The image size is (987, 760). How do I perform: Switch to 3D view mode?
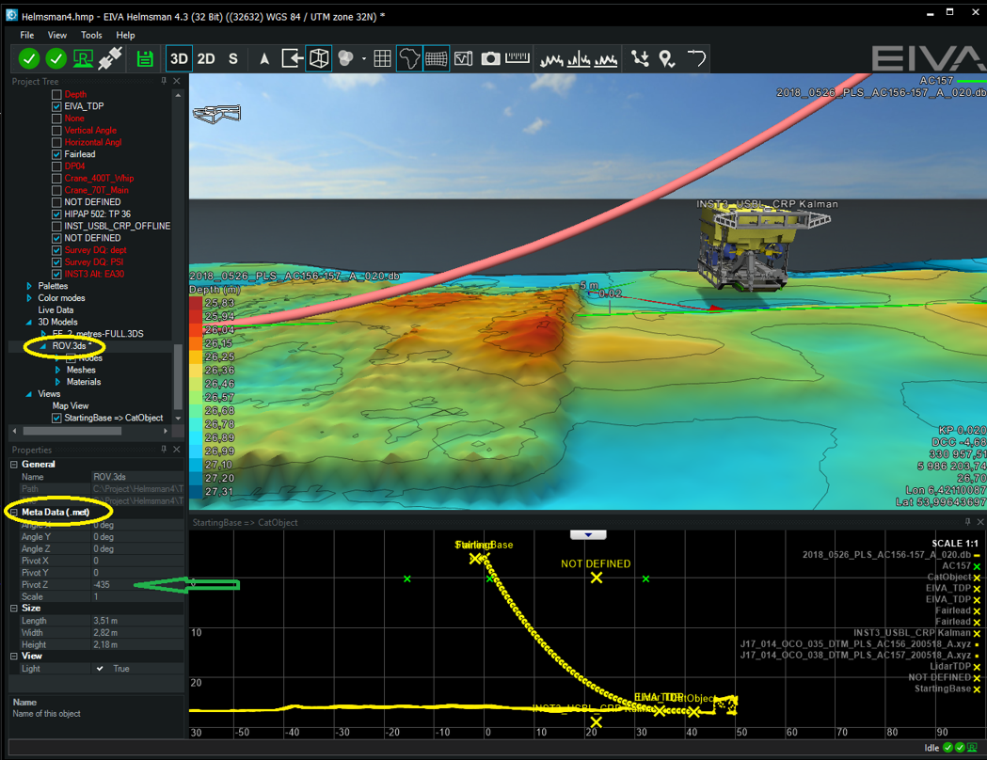click(179, 58)
